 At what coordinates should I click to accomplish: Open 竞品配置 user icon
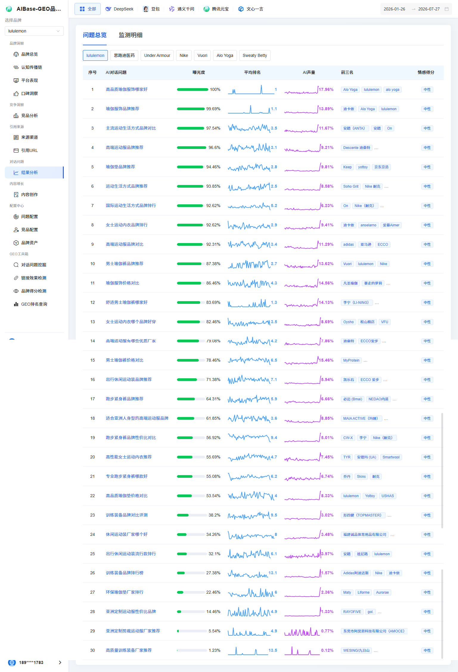[16, 230]
